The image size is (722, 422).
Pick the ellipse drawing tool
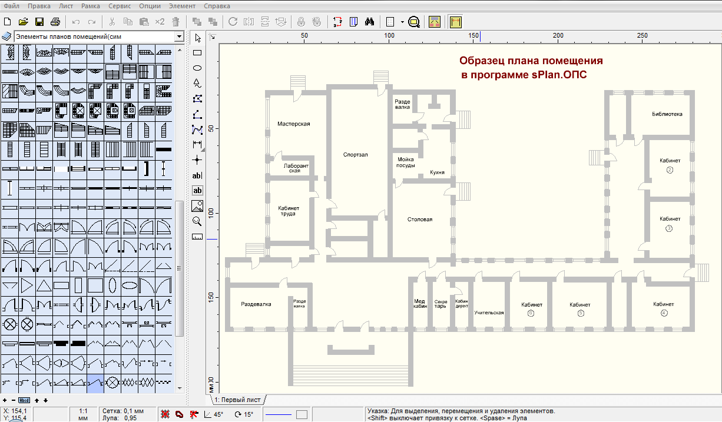pos(197,68)
